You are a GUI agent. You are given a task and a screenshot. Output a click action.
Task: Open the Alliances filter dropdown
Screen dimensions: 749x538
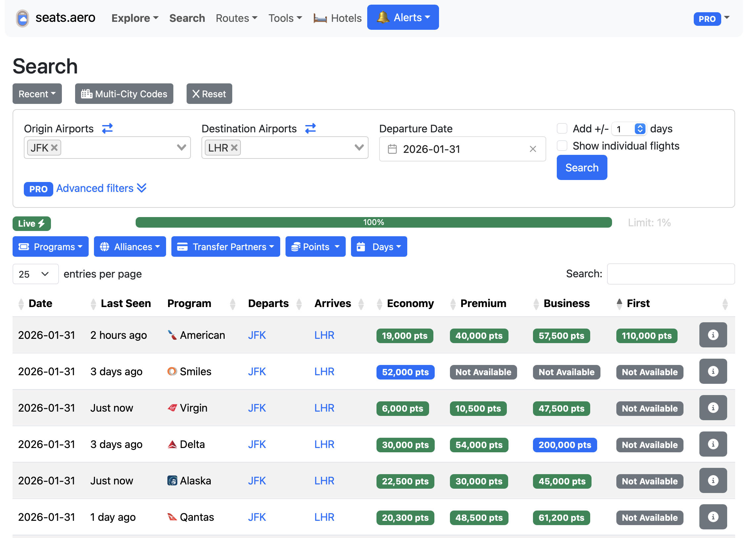(130, 247)
